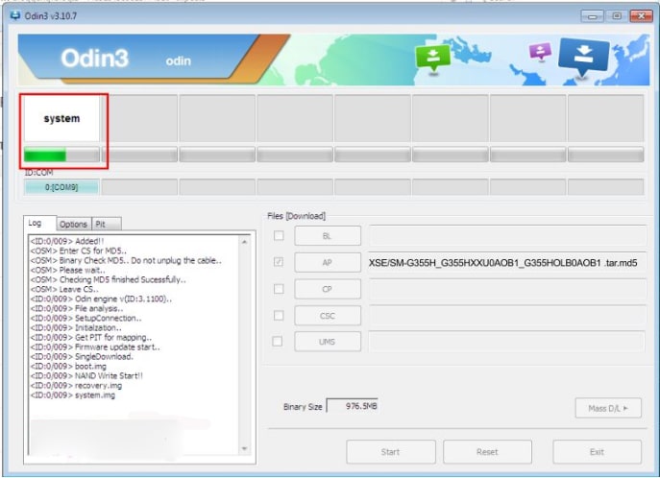
Task: Click the log line 'system.img'
Action: tap(72, 395)
